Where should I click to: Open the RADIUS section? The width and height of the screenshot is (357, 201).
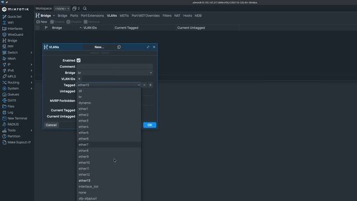(x=13, y=124)
